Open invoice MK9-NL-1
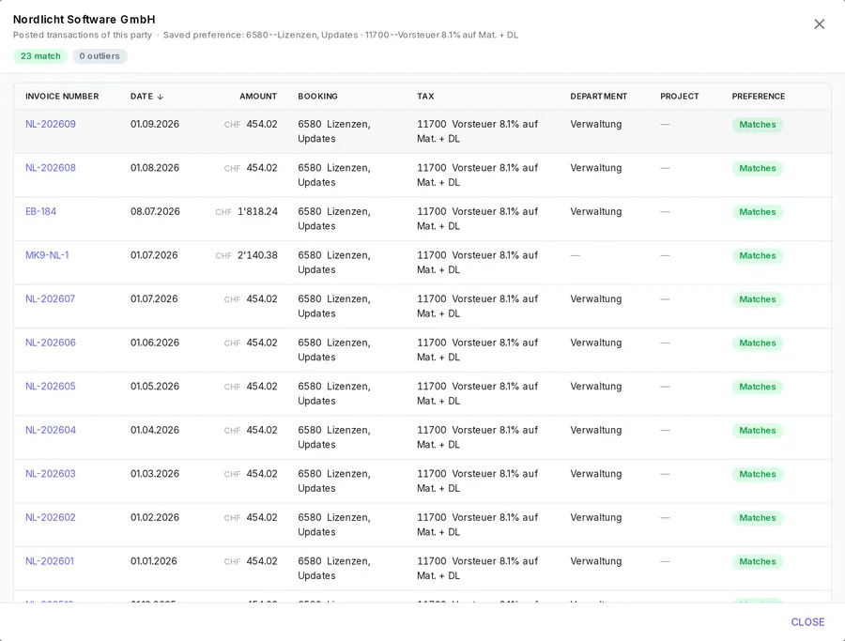Image resolution: width=845 pixels, height=641 pixels. point(48,254)
